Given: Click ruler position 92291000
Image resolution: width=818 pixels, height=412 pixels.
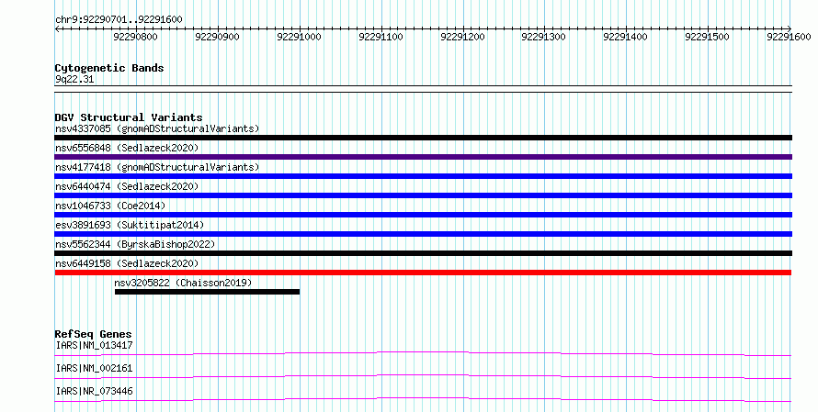Looking at the screenshot, I should coord(299,37).
